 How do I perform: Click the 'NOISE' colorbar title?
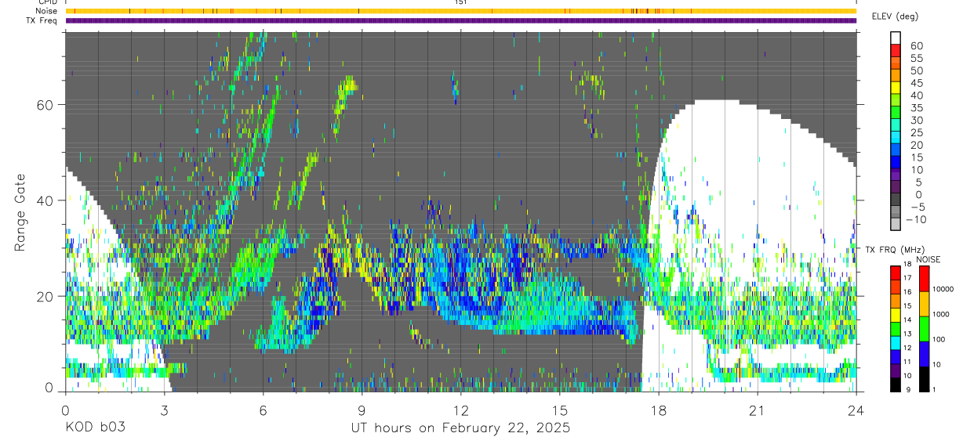(928, 260)
